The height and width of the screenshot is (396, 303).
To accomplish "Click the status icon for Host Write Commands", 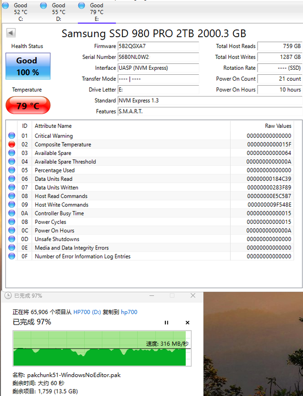I will coord(11,204).
